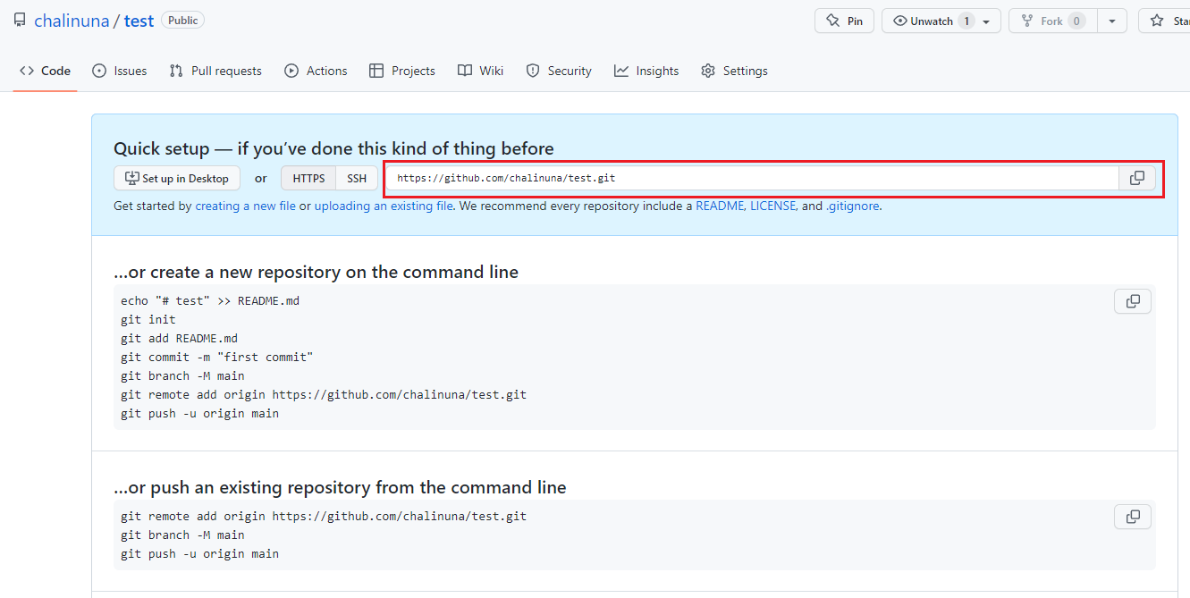Open the Security tab
This screenshot has width=1190, height=598.
pyautogui.click(x=559, y=71)
